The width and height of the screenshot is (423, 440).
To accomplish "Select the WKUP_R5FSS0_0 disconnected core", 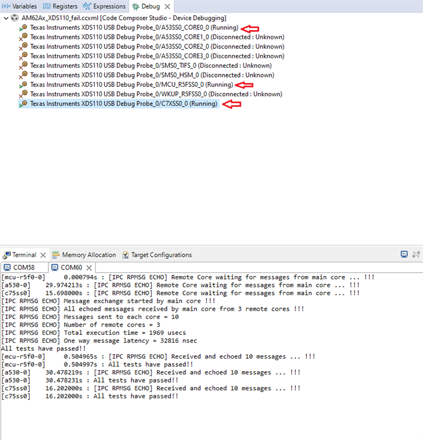I will (x=156, y=94).
